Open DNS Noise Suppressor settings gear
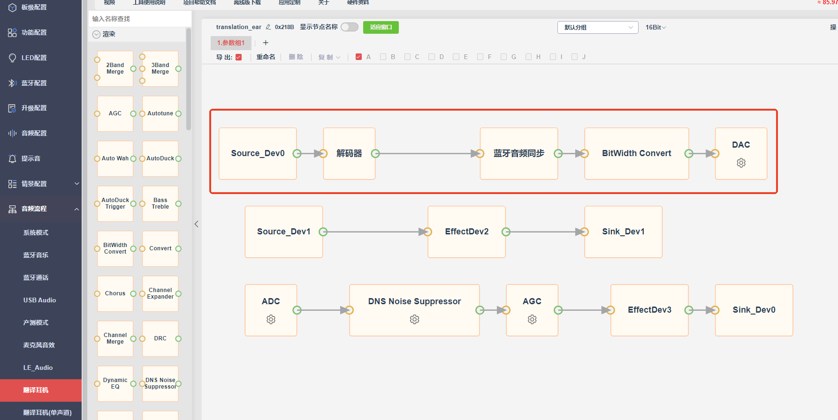 point(414,319)
